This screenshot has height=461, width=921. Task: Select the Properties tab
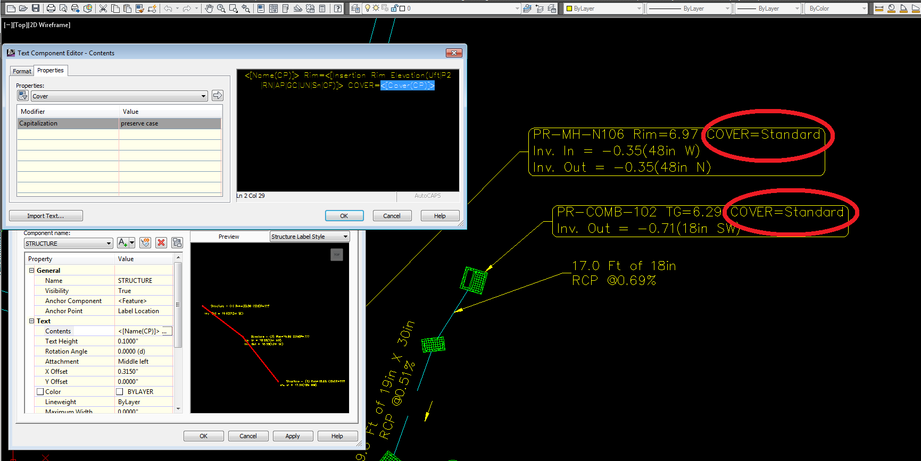(51, 70)
